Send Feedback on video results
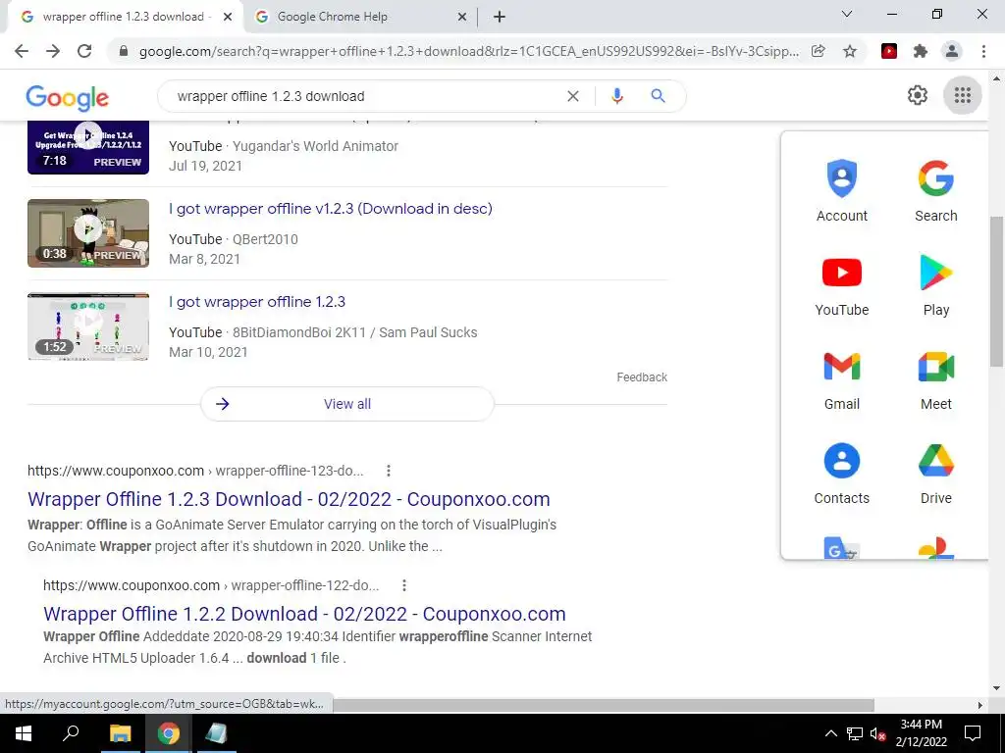Image resolution: width=1005 pixels, height=753 pixels. (x=642, y=377)
